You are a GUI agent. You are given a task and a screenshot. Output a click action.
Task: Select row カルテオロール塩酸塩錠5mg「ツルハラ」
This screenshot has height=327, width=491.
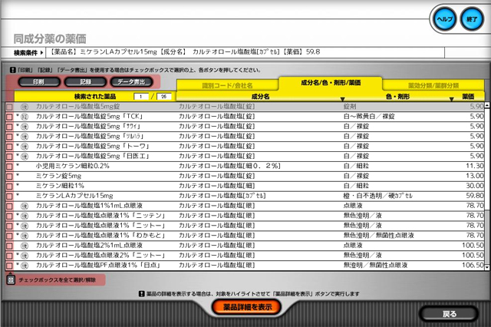[x=90, y=137]
